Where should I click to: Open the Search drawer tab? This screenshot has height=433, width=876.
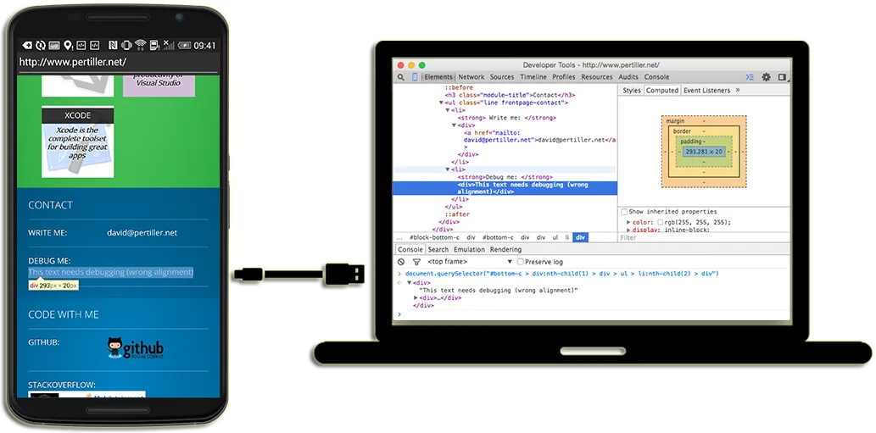pos(438,249)
